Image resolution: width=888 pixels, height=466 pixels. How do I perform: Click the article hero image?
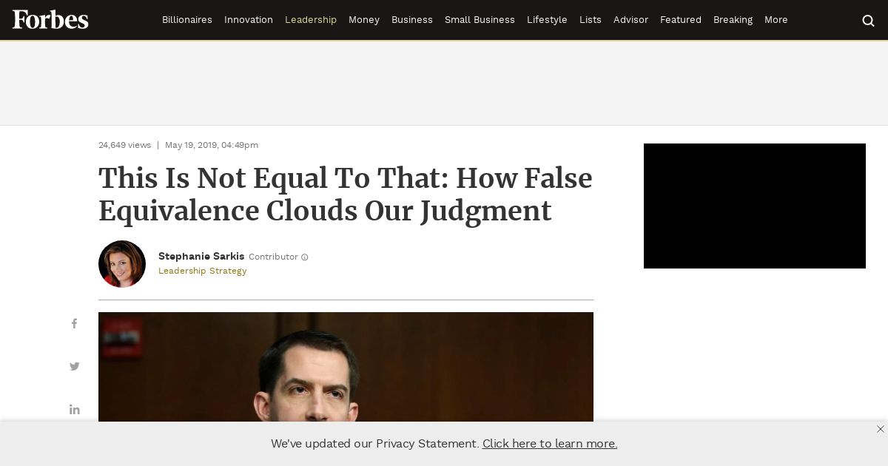pos(346,367)
